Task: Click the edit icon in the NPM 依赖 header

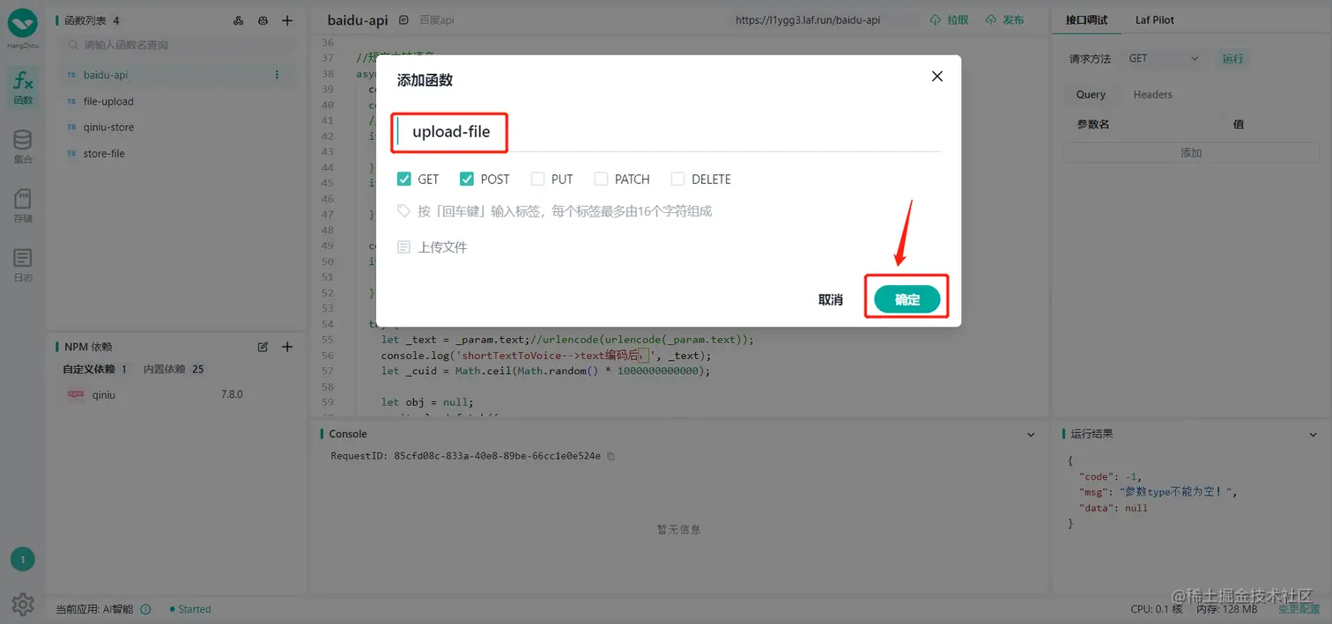Action: point(263,347)
